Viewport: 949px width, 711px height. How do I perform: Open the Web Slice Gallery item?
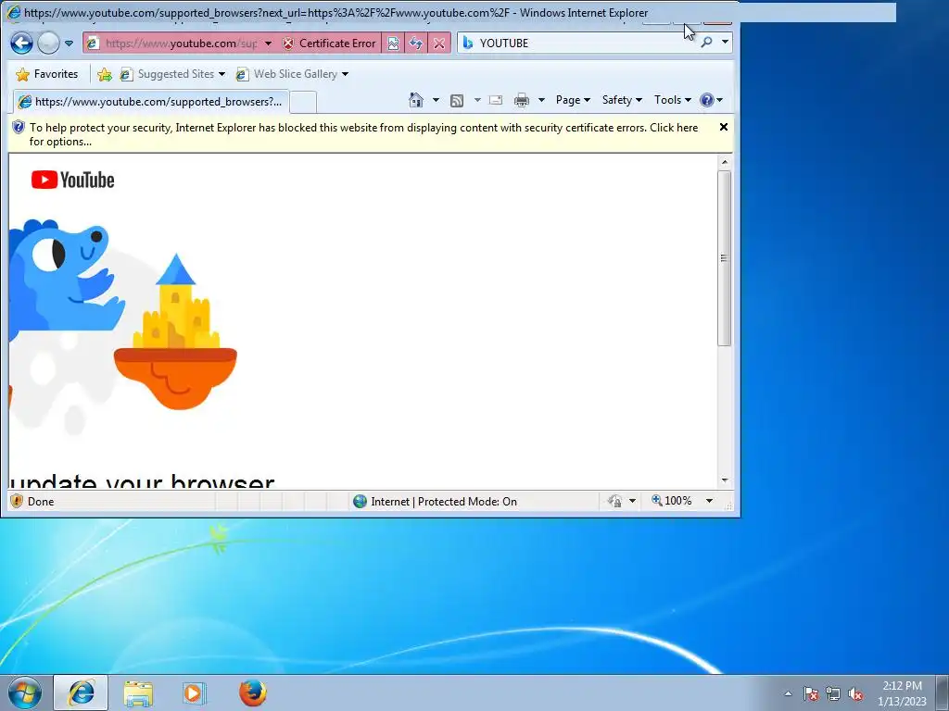coord(292,74)
